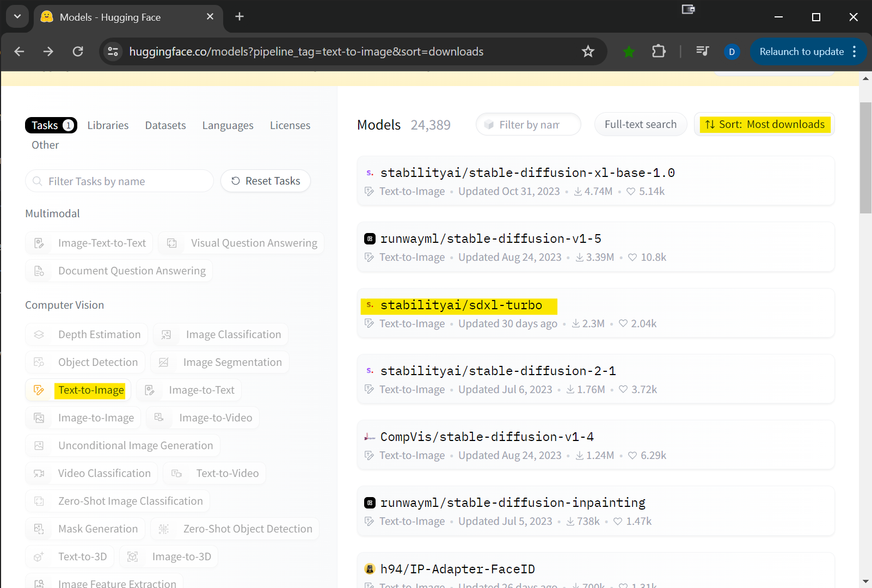
Task: Focus the Filter Tasks by name field
Action: point(120,181)
